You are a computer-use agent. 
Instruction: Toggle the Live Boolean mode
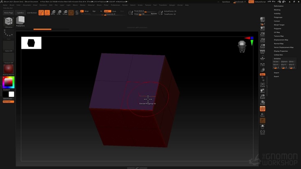pyautogui.click(x=32, y=13)
